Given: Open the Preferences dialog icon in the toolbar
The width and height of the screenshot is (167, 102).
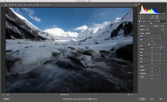Looking at the screenshot, I should (x=44, y=5).
